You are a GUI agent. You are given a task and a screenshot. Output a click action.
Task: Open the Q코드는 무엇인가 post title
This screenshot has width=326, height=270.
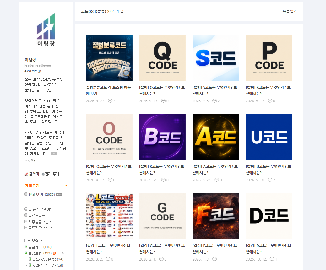pyautogui.click(x=162, y=90)
